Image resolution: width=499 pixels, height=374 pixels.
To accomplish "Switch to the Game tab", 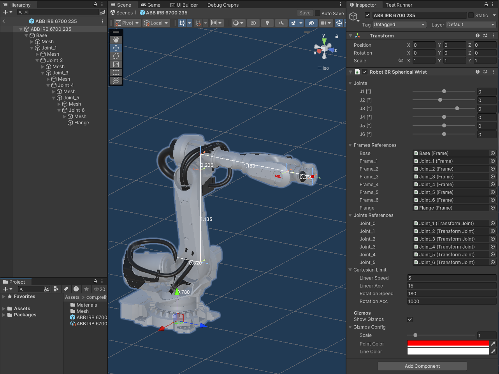I will pos(151,5).
